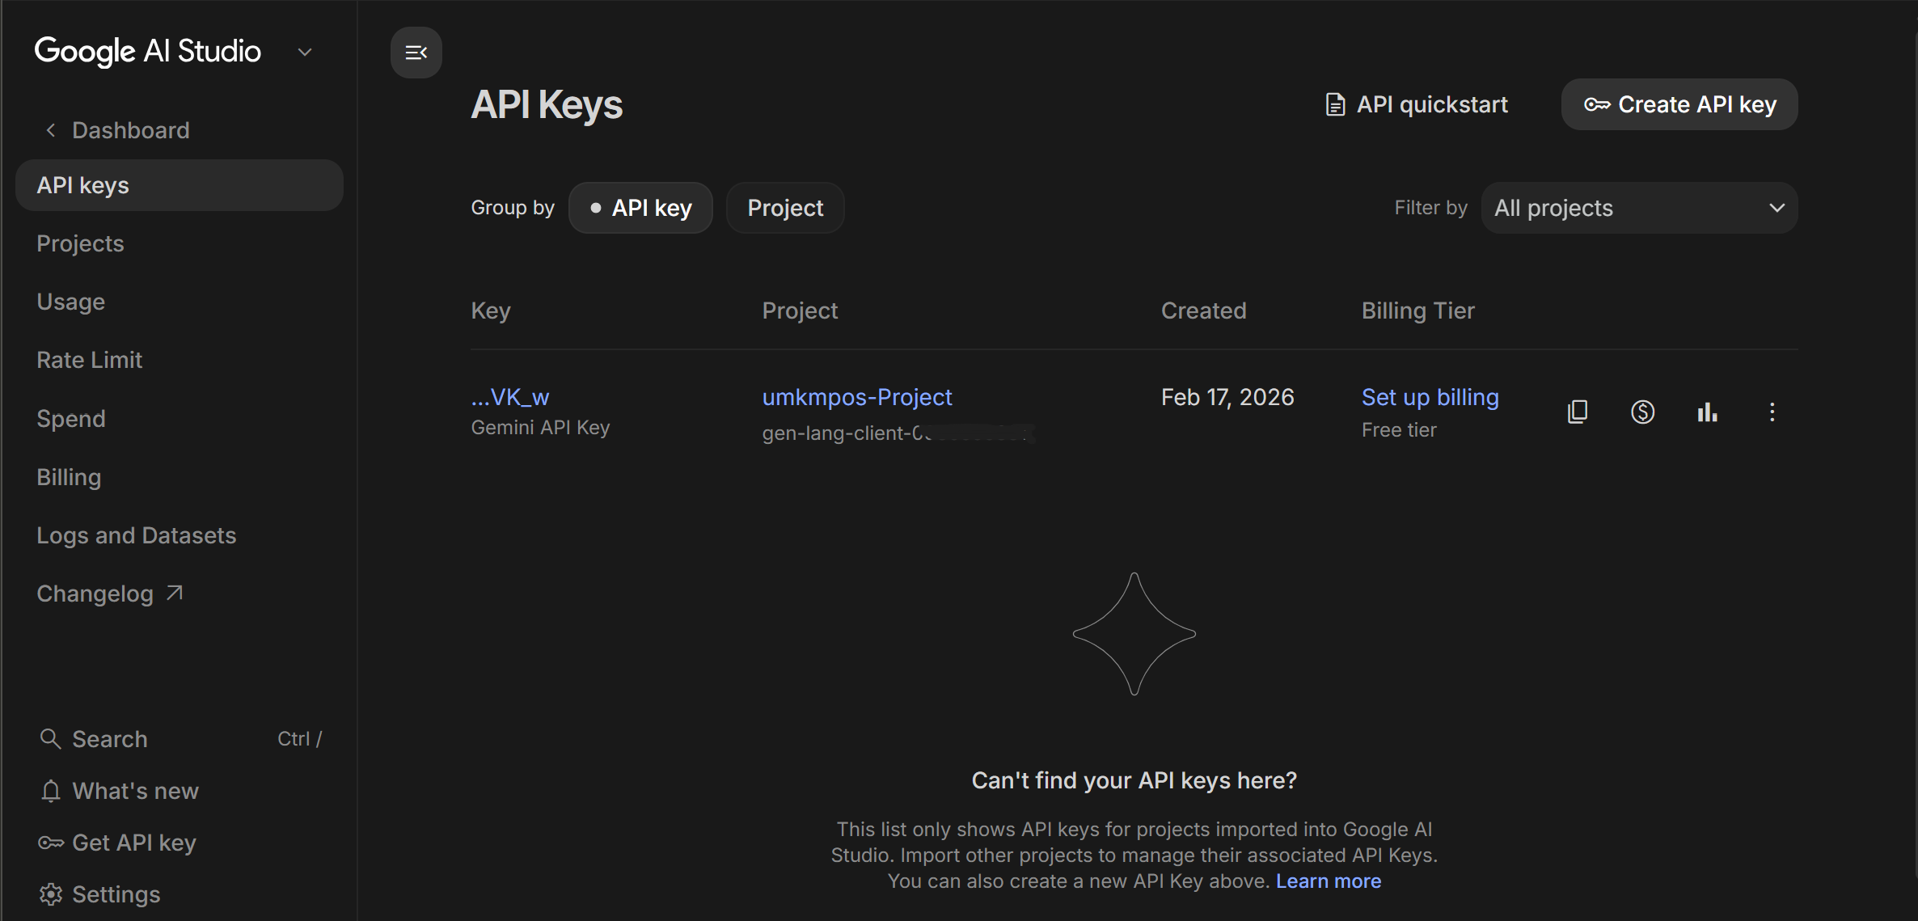Open the All projects filter dropdown

pyautogui.click(x=1639, y=208)
